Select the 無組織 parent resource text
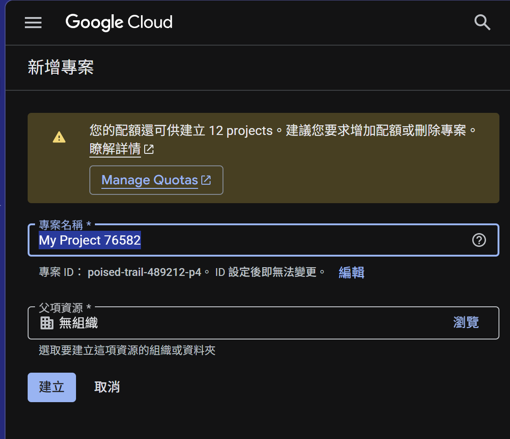The height and width of the screenshot is (439, 510). 78,323
